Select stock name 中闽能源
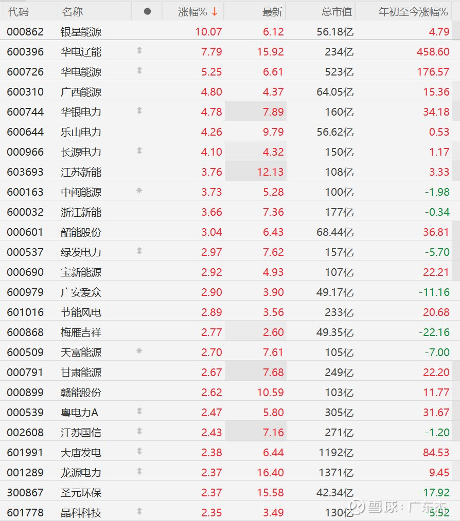 click(x=81, y=192)
